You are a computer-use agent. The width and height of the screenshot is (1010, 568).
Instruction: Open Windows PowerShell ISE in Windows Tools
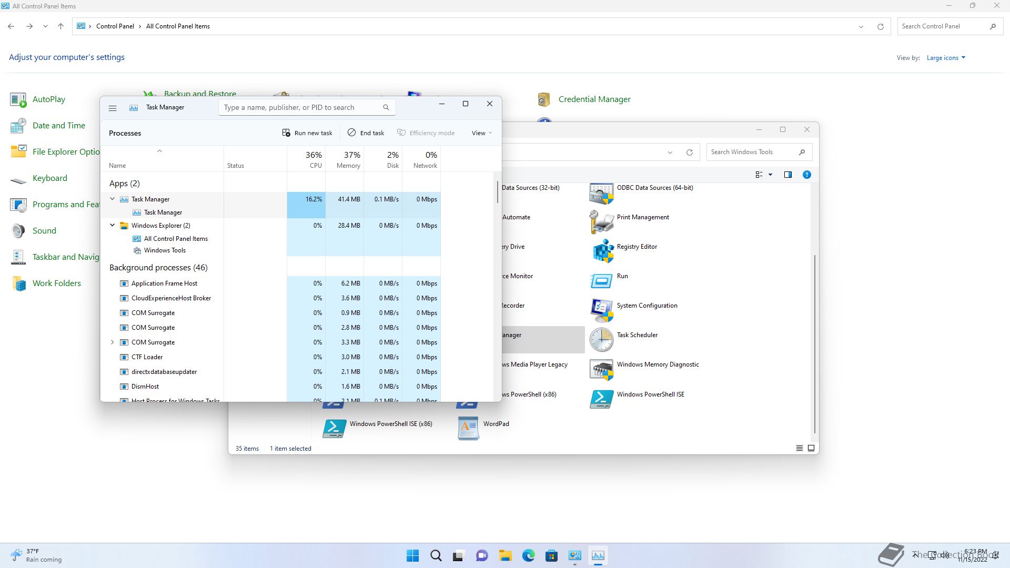(637, 400)
